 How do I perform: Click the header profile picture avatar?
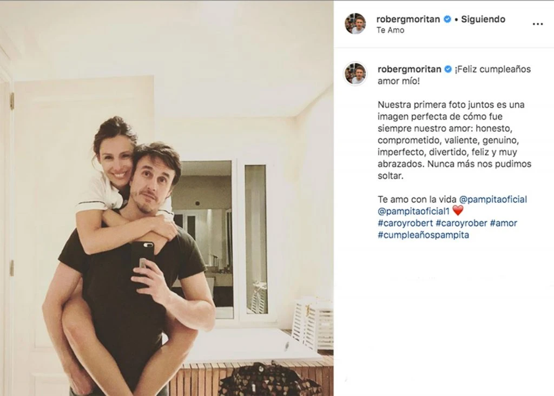(355, 24)
